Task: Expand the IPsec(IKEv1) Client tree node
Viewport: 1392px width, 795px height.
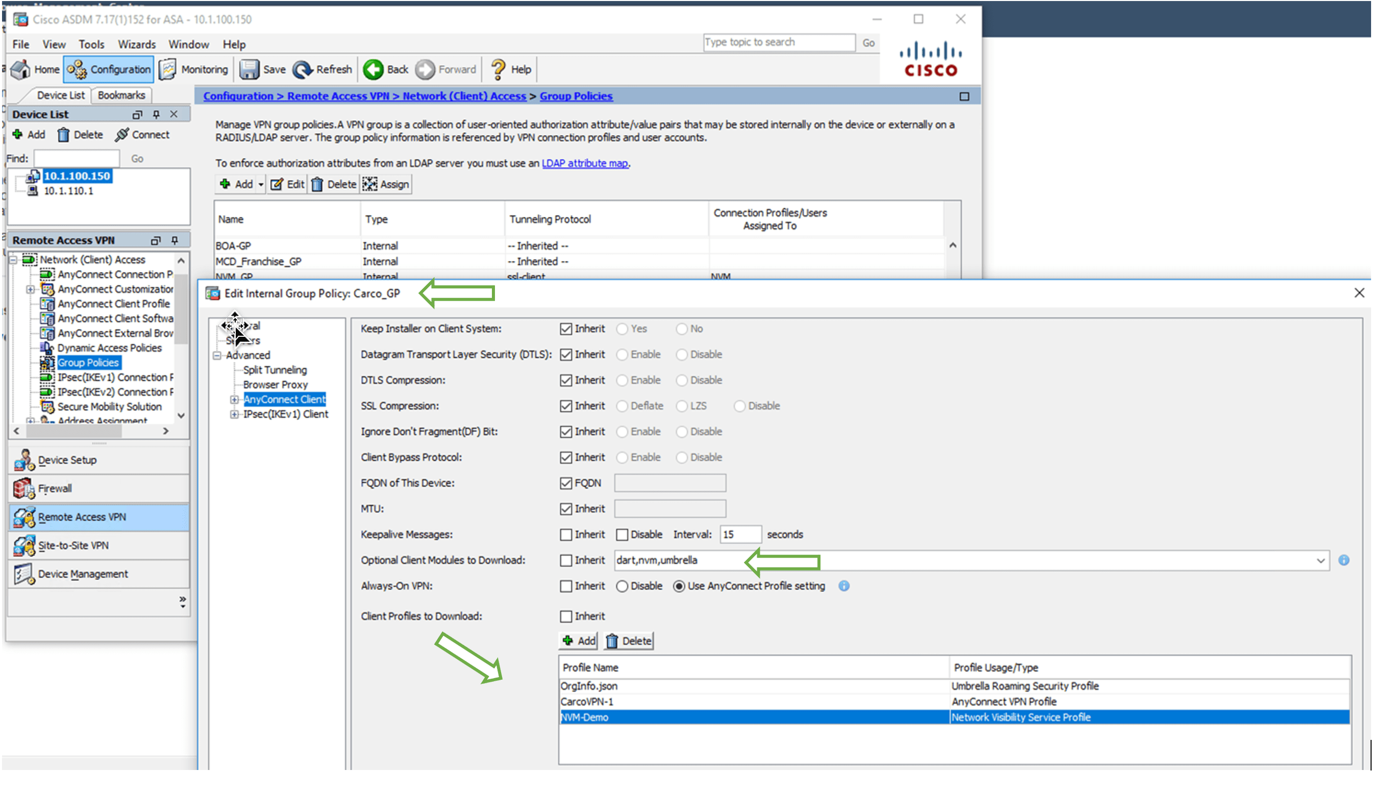Action: click(x=235, y=414)
